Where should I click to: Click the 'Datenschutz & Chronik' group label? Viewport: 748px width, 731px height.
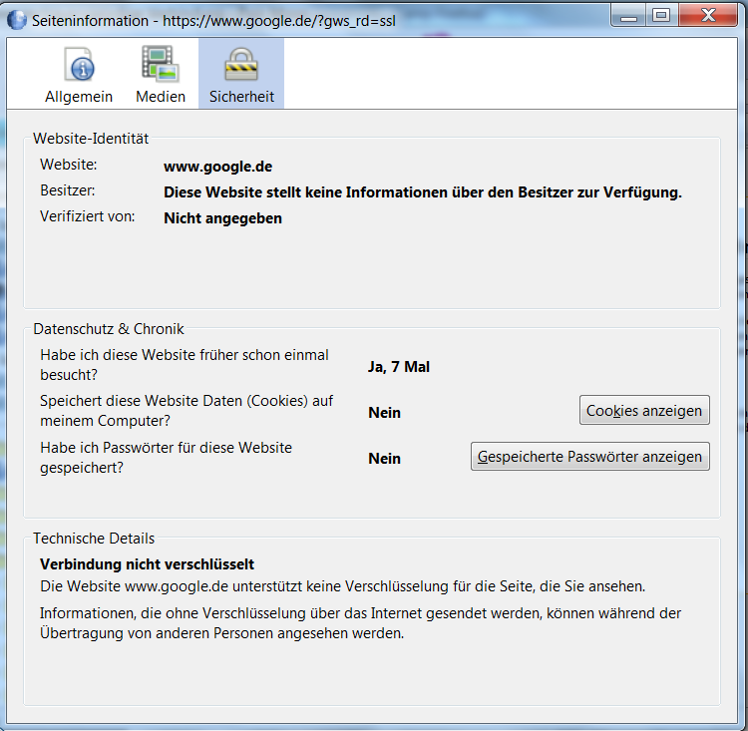(x=109, y=329)
